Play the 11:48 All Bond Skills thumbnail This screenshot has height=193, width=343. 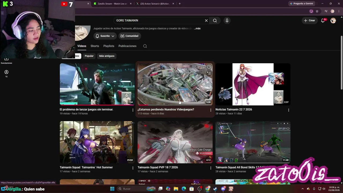point(253,142)
